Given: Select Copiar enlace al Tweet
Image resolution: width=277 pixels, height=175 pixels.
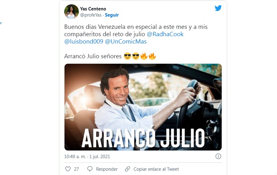Looking at the screenshot, I should click(x=156, y=169).
